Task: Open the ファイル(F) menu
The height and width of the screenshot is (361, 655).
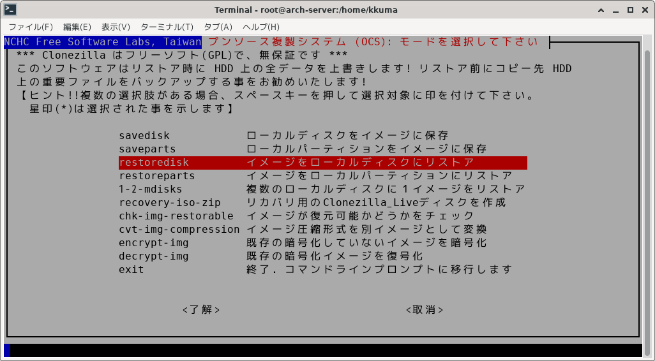Action: point(31,27)
